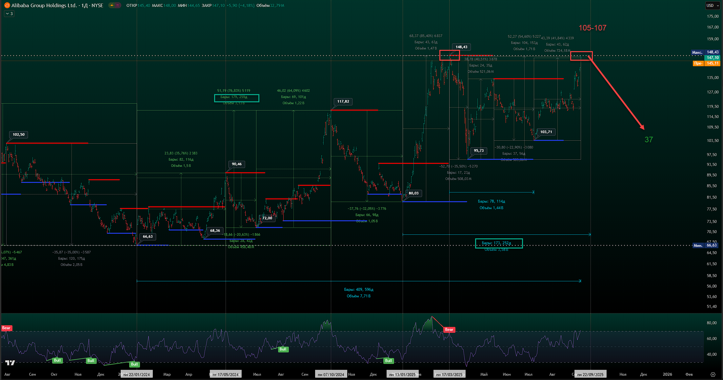The height and width of the screenshot is (380, 723).
Task: Open chart settings via the hexagon gear icon
Action: (713, 374)
